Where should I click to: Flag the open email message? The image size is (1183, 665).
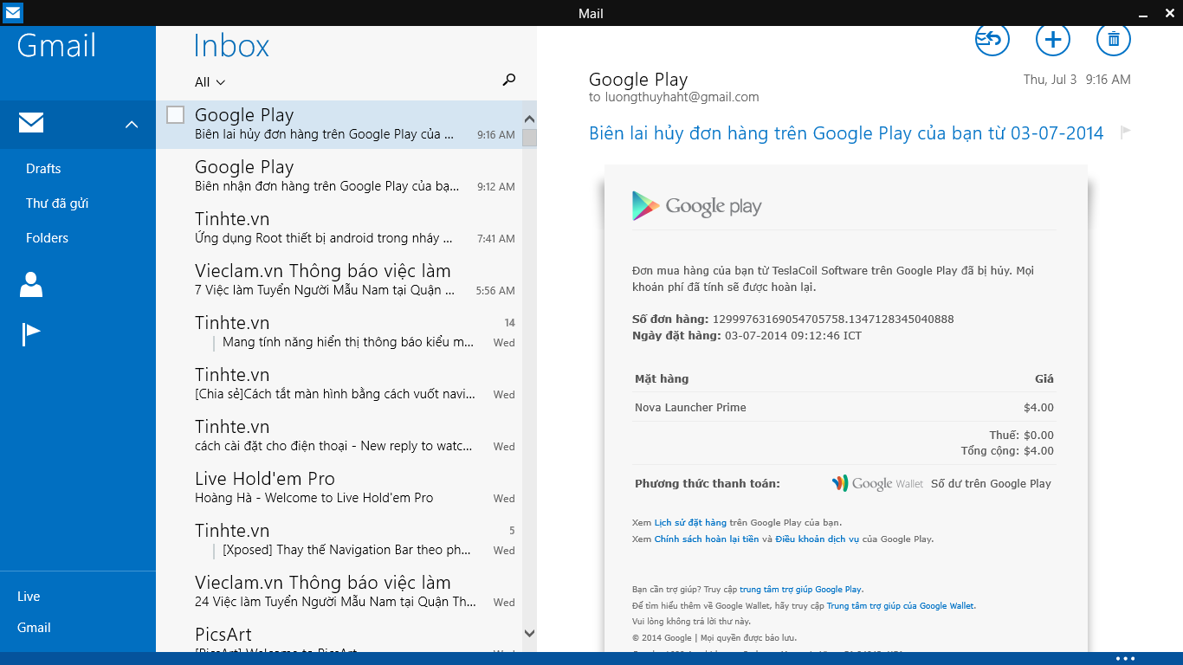coord(1126,132)
